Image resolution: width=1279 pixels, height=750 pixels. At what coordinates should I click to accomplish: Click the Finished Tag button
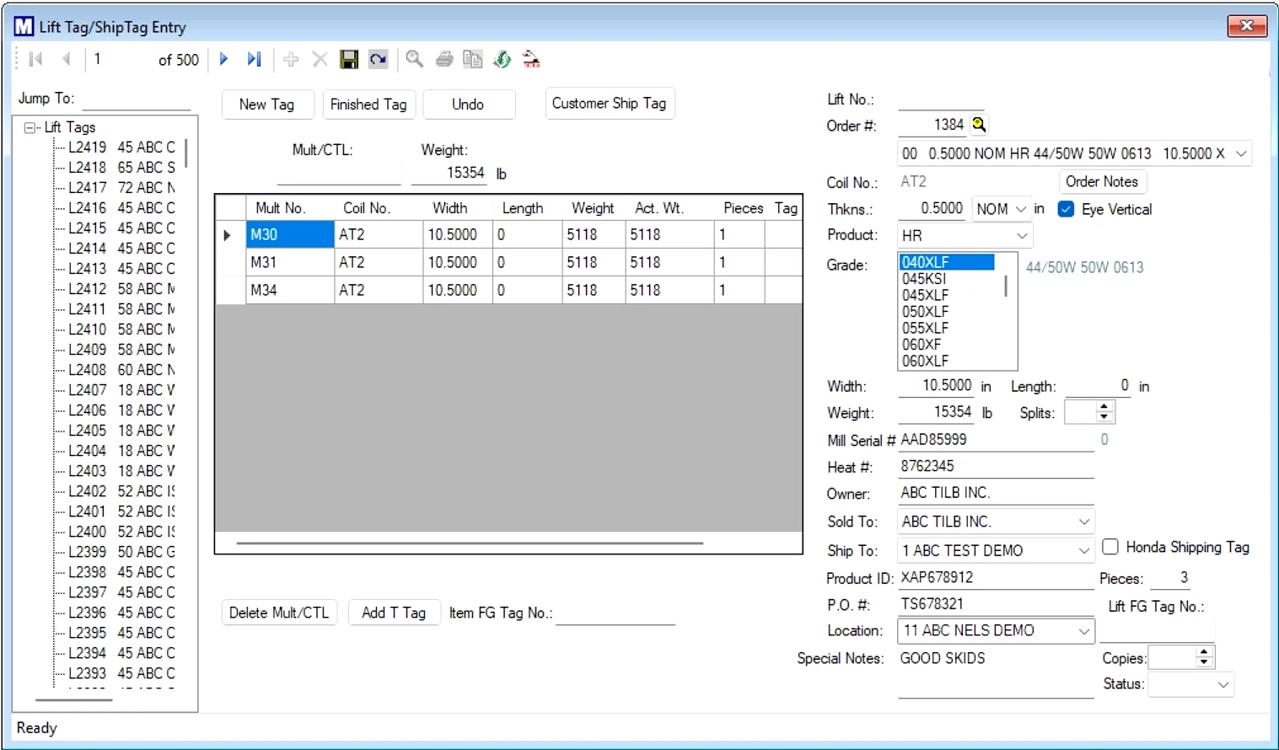[x=368, y=104]
